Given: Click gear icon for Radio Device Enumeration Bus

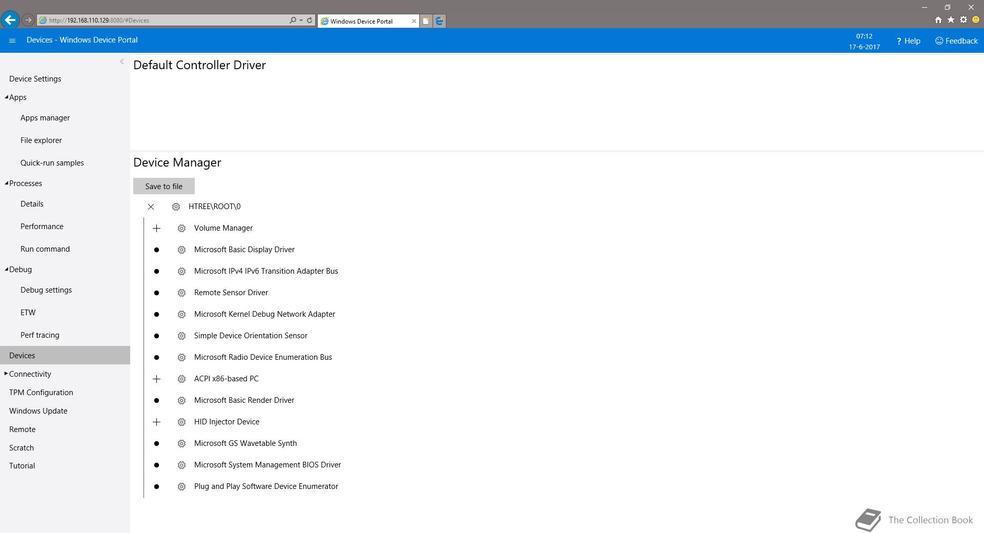Looking at the screenshot, I should [181, 357].
